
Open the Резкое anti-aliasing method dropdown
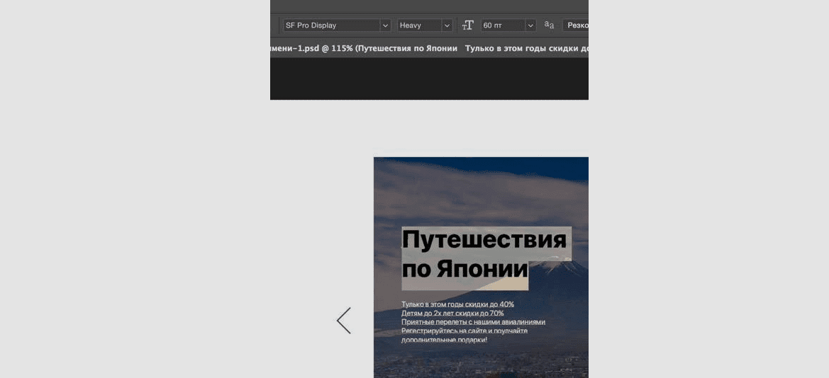(x=576, y=25)
